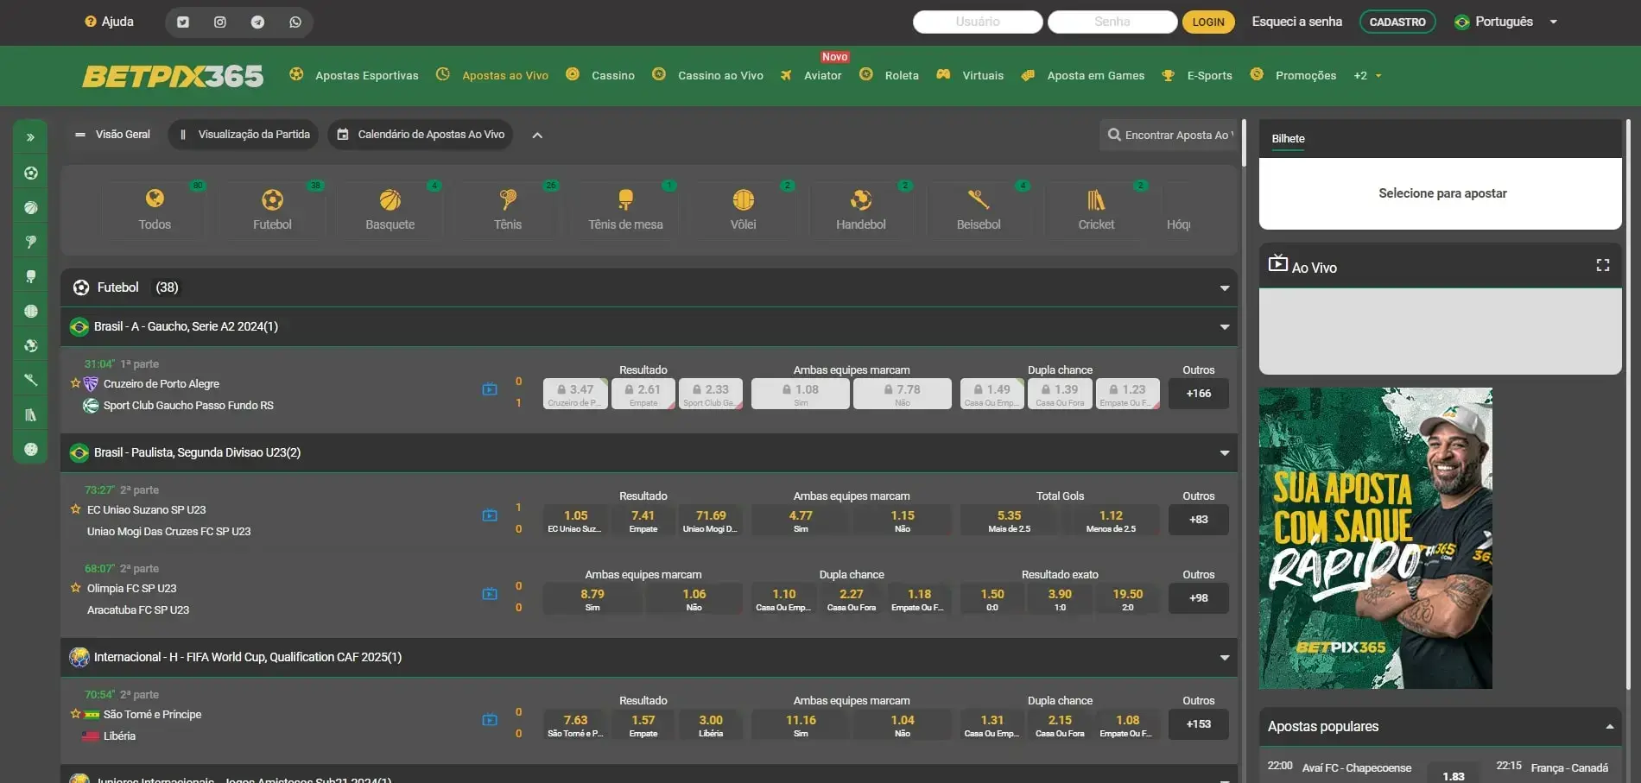Star the Olimpia FC SP U23 match
Image resolution: width=1641 pixels, height=783 pixels.
(76, 588)
